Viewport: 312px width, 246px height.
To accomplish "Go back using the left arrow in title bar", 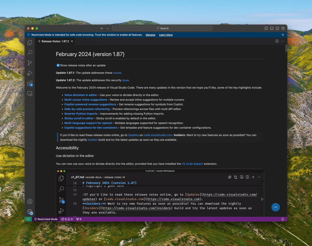I will click(102, 28).
